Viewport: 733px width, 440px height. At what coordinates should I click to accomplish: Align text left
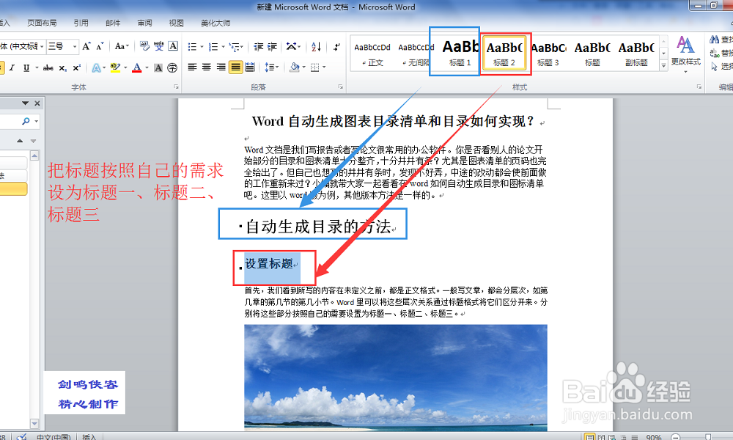192,67
